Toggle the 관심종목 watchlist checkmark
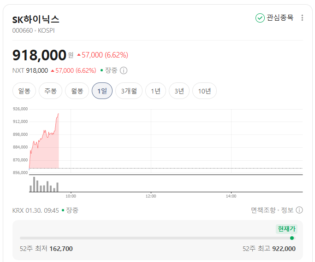This screenshot has height=262, width=315. coord(260,18)
